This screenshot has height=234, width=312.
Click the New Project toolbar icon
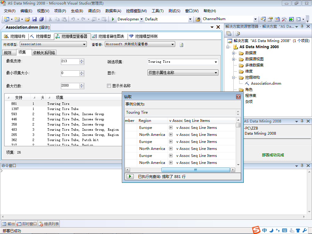[7, 19]
